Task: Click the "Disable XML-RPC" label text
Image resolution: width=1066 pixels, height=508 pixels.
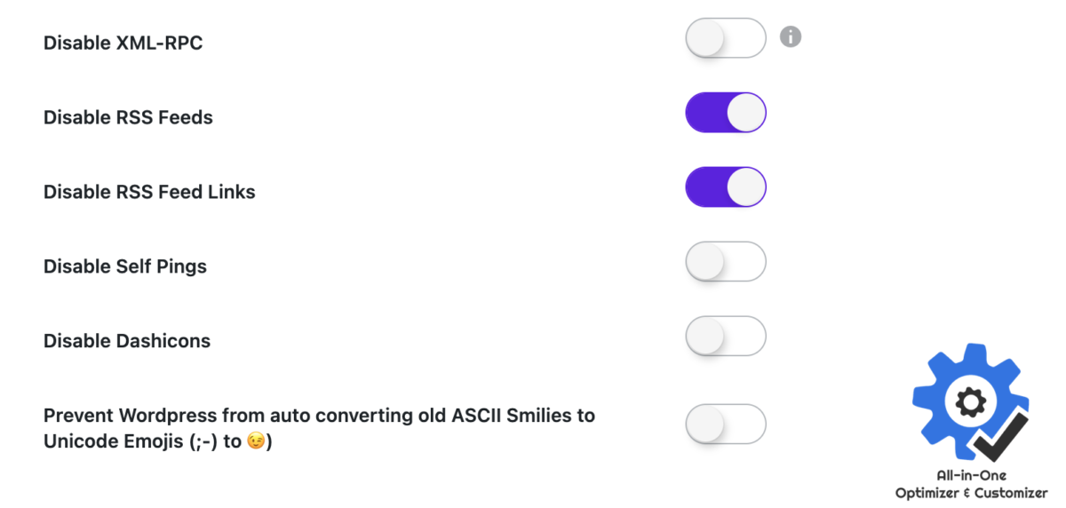Action: point(123,42)
